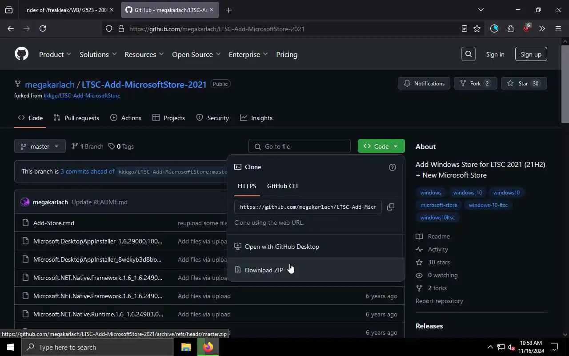This screenshot has height=356, width=569.
Task: Click the Notifications button
Action: [424, 84]
